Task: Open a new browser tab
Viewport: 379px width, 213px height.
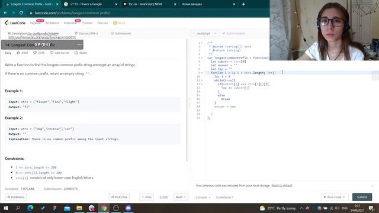Action: coord(243,4)
